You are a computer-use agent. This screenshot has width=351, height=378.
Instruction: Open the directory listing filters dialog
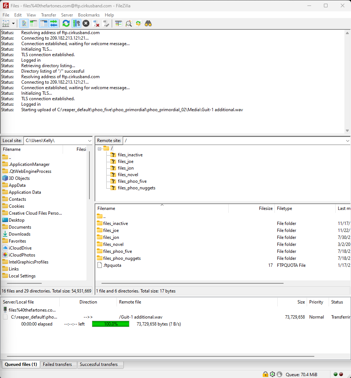pos(118,23)
